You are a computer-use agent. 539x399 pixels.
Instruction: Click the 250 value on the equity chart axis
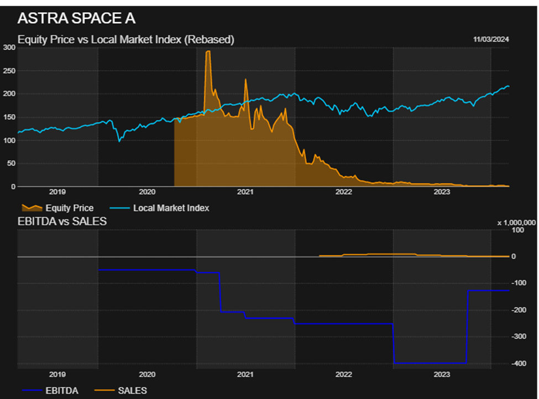9,71
